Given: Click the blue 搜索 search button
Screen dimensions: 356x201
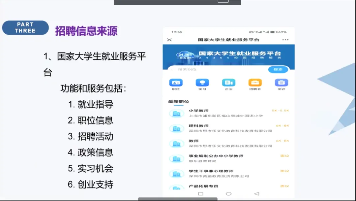Looking at the screenshot, I should 278,69.
